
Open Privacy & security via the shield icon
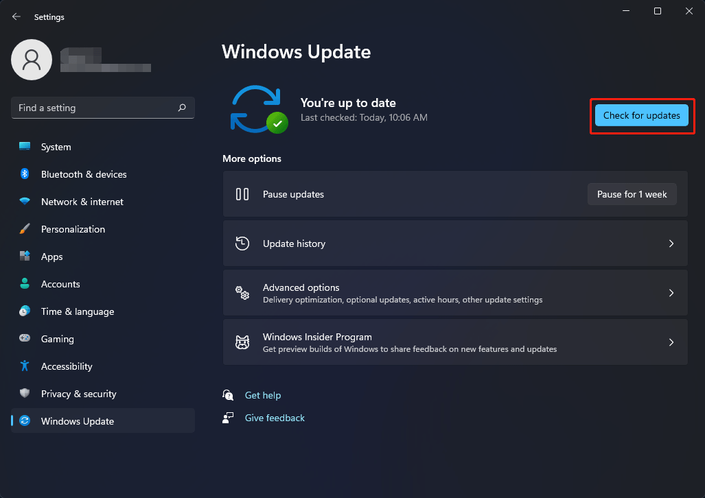click(24, 394)
